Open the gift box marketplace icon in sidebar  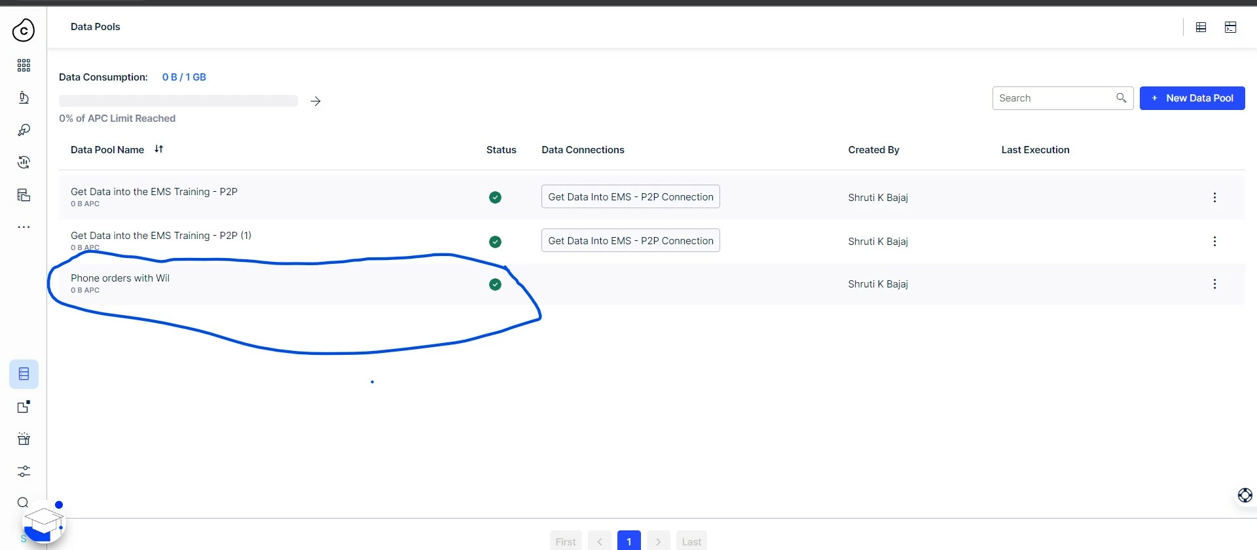click(24, 439)
